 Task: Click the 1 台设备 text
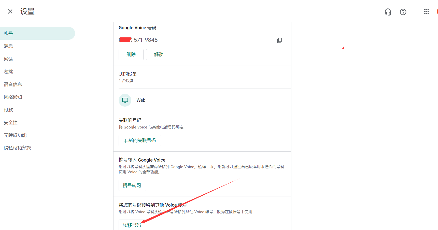(x=126, y=81)
